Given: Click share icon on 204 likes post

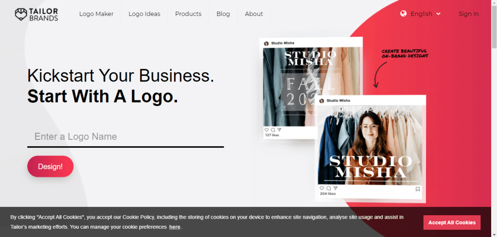Looking at the screenshot, I should pos(336,189).
